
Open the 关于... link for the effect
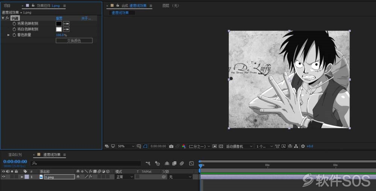[x=86, y=18]
